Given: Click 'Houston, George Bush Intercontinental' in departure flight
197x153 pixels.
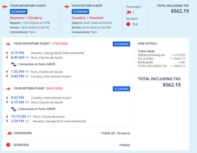Looking at the screenshot, I should (58, 53).
